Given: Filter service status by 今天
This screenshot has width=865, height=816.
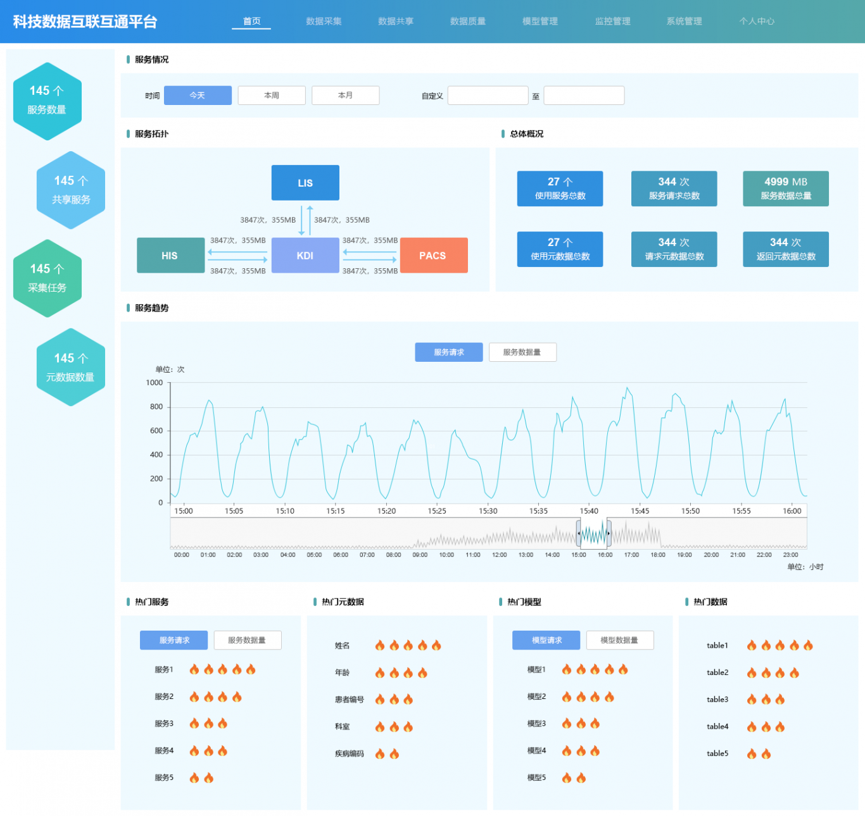Looking at the screenshot, I should (198, 96).
